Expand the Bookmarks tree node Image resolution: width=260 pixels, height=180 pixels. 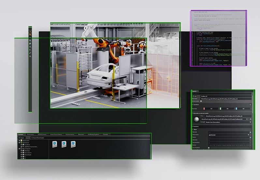click(x=19, y=140)
